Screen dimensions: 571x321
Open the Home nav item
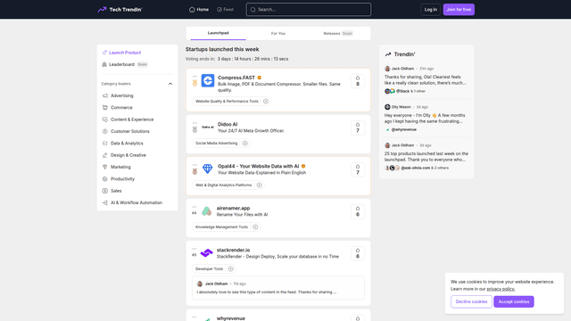[x=199, y=10]
